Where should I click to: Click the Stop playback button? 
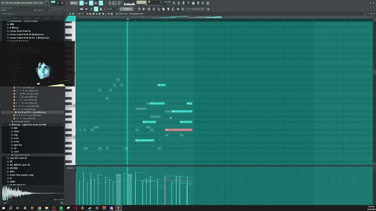62,3
